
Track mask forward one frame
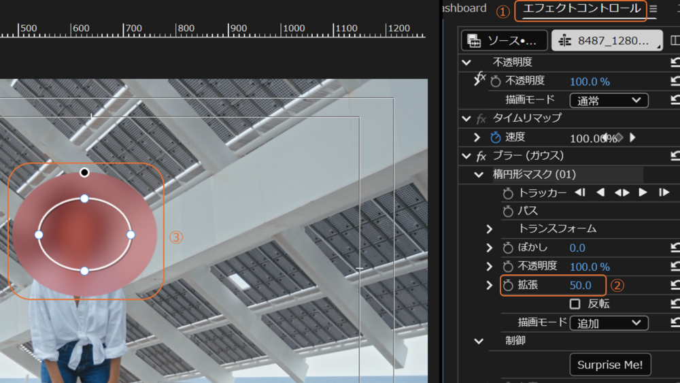[664, 193]
